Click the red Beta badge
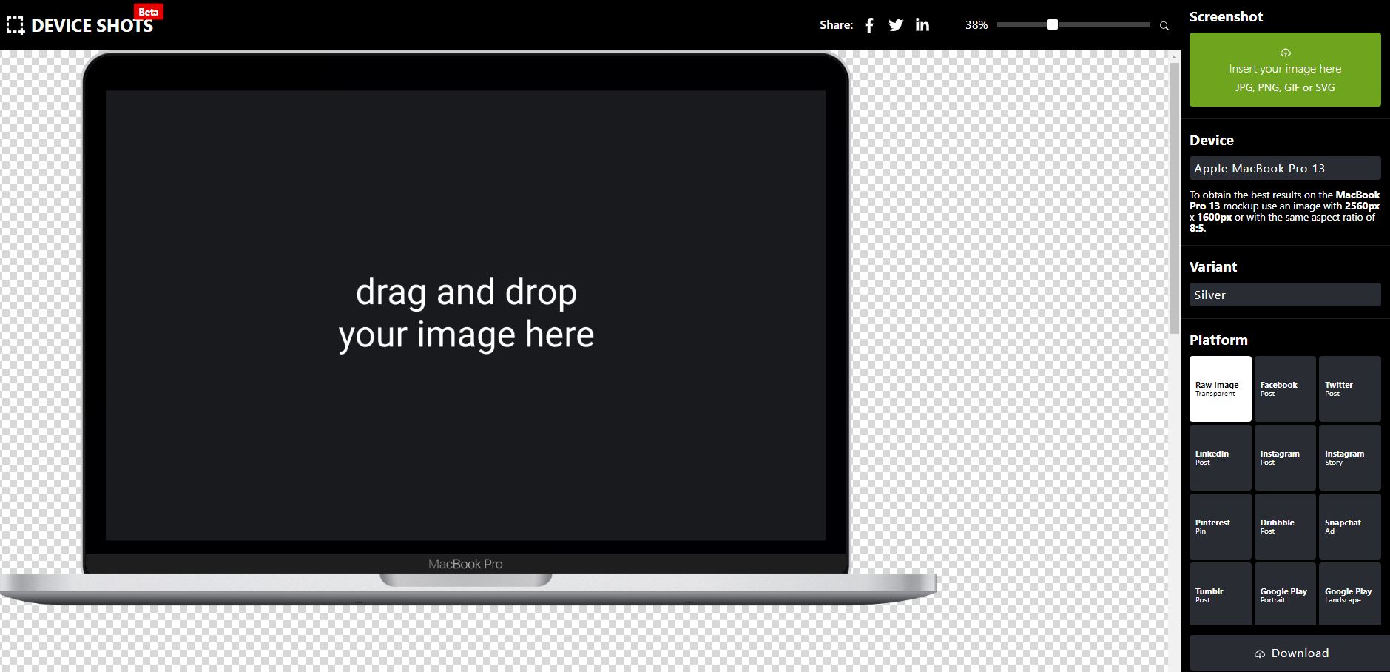 148,12
